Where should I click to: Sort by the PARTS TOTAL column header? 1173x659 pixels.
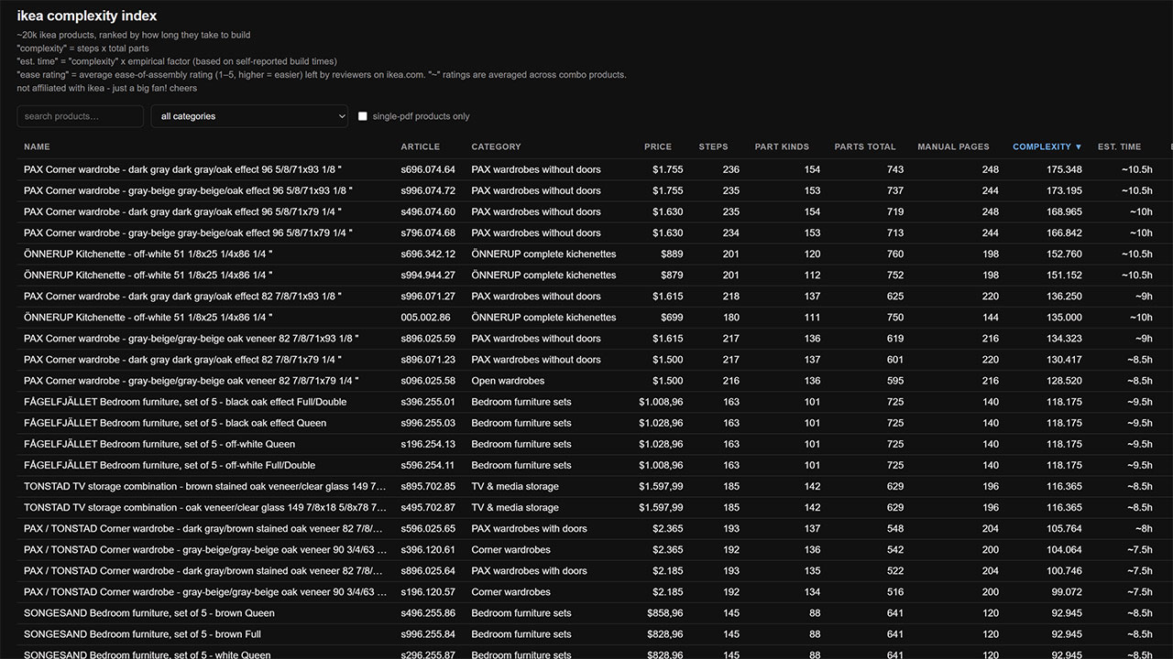coord(865,146)
